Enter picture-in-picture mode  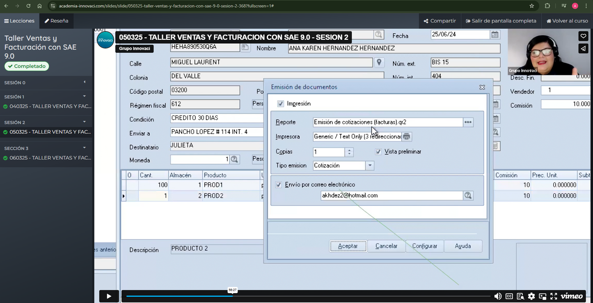(543, 296)
